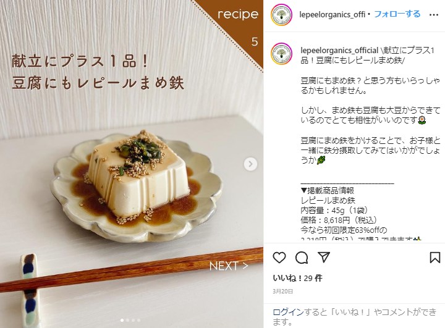The image size is (445, 328).
Task: Open comments via the speech bubble icon
Action: [x=302, y=258]
